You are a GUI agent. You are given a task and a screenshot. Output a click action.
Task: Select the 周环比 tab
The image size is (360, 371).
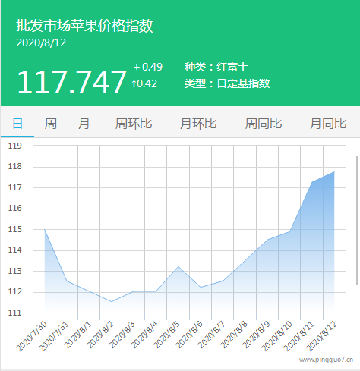point(134,124)
